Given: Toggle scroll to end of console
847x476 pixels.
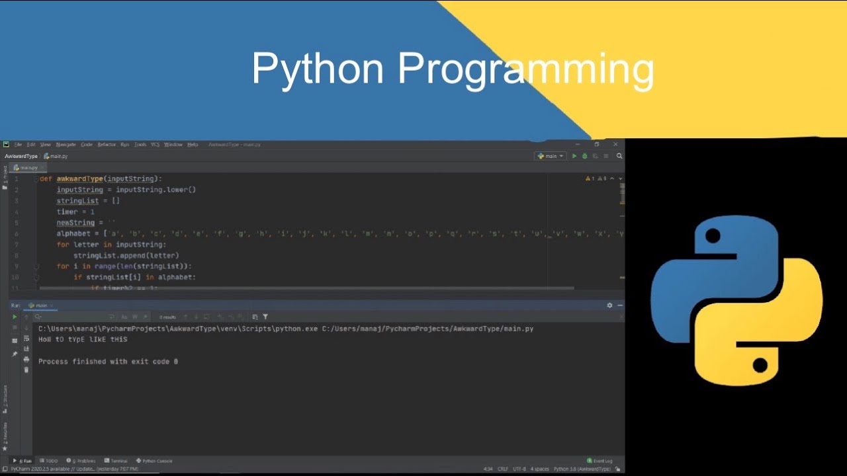Looking at the screenshot, I should tap(26, 348).
